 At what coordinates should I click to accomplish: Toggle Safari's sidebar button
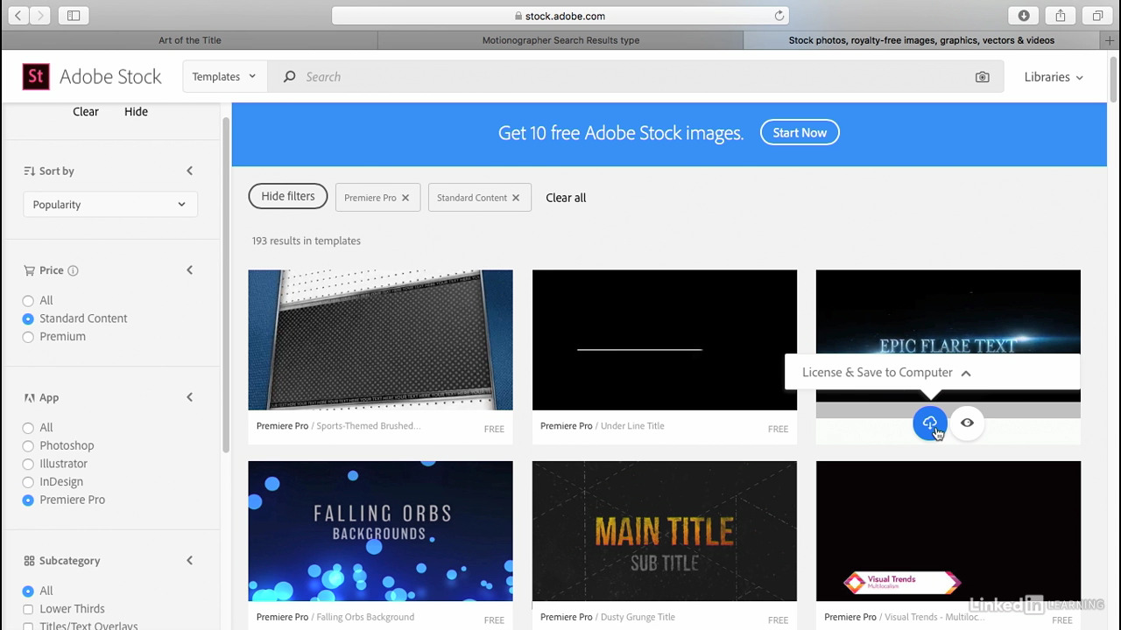[74, 16]
